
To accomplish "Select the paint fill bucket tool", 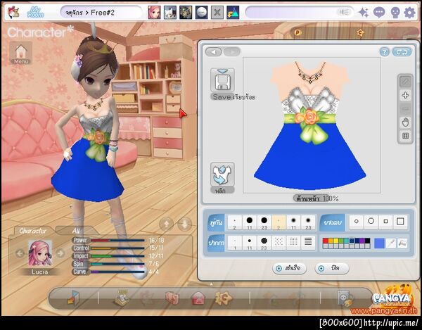I will pyautogui.click(x=402, y=243).
